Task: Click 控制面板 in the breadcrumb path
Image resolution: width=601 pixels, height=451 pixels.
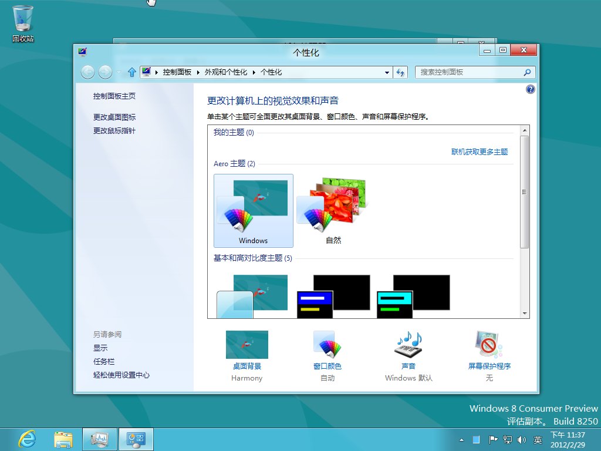Action: point(177,72)
